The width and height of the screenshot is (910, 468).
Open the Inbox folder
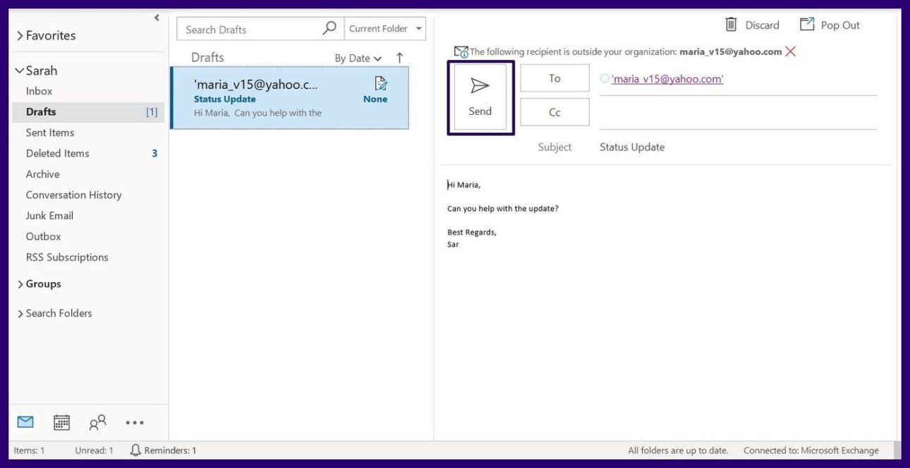pos(40,91)
